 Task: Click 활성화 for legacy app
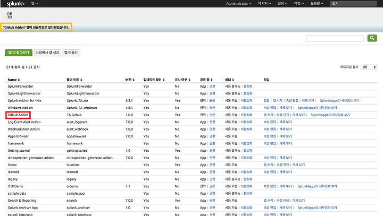tap(248, 179)
